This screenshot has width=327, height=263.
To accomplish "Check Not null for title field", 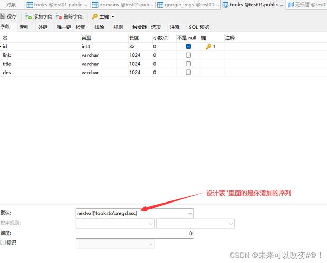I will 188,64.
